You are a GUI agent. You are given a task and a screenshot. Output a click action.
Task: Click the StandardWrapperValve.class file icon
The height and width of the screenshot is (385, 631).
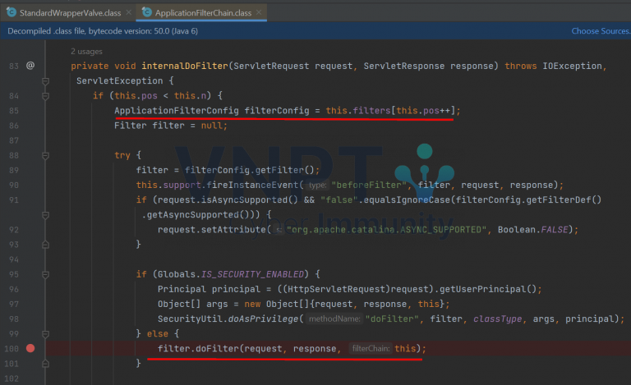(12, 12)
